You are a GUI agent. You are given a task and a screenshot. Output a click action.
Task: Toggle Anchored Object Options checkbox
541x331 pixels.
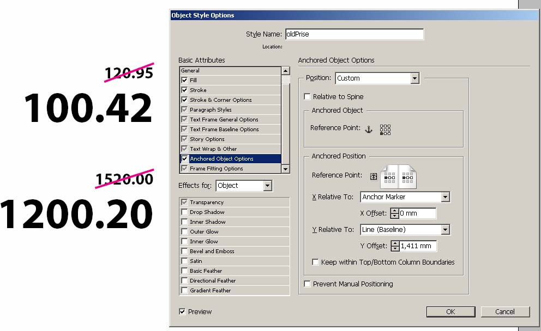point(184,159)
